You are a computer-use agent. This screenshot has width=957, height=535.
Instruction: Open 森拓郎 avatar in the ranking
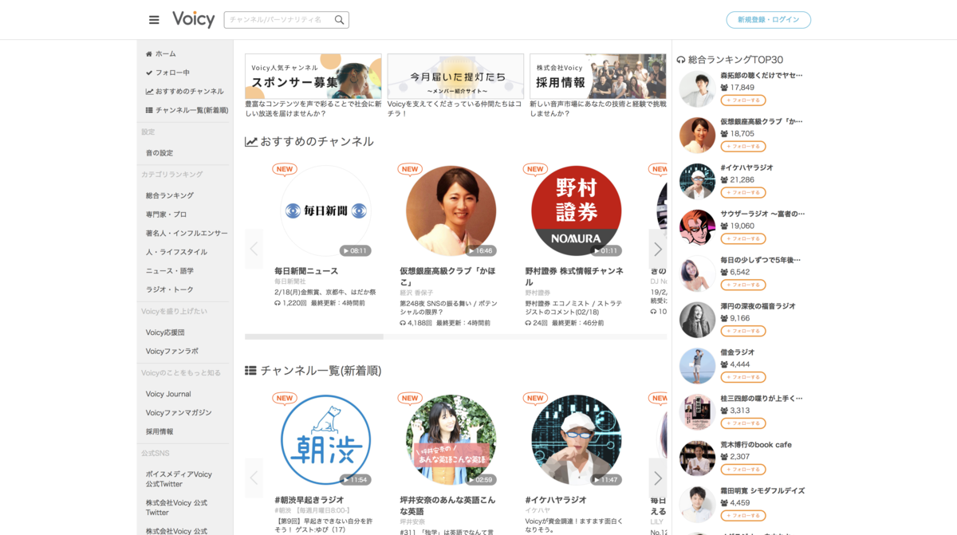click(x=697, y=89)
